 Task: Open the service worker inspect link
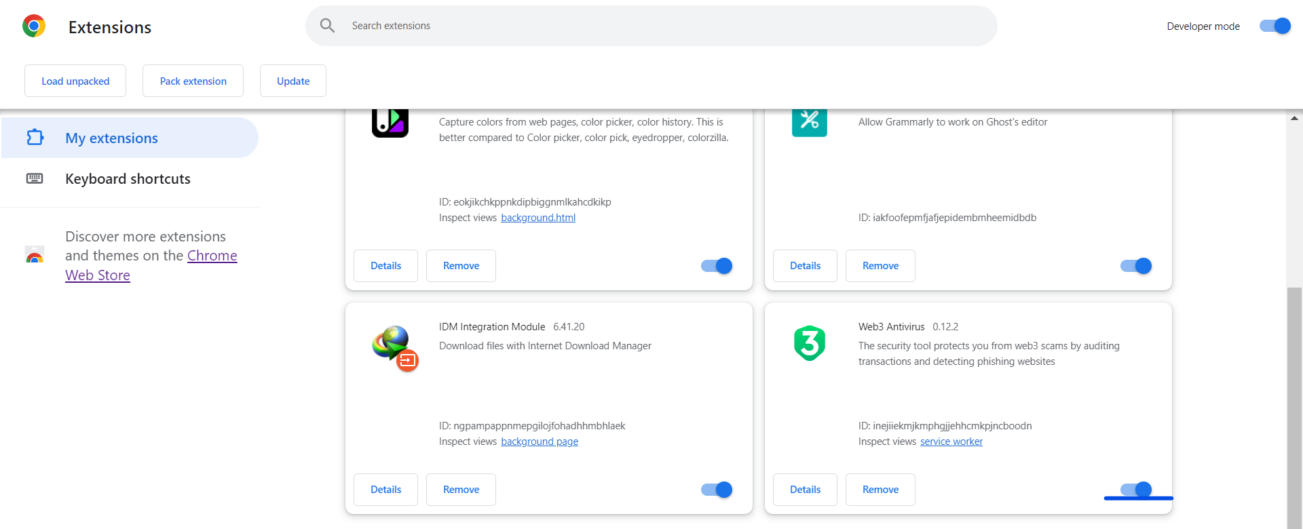(x=951, y=442)
